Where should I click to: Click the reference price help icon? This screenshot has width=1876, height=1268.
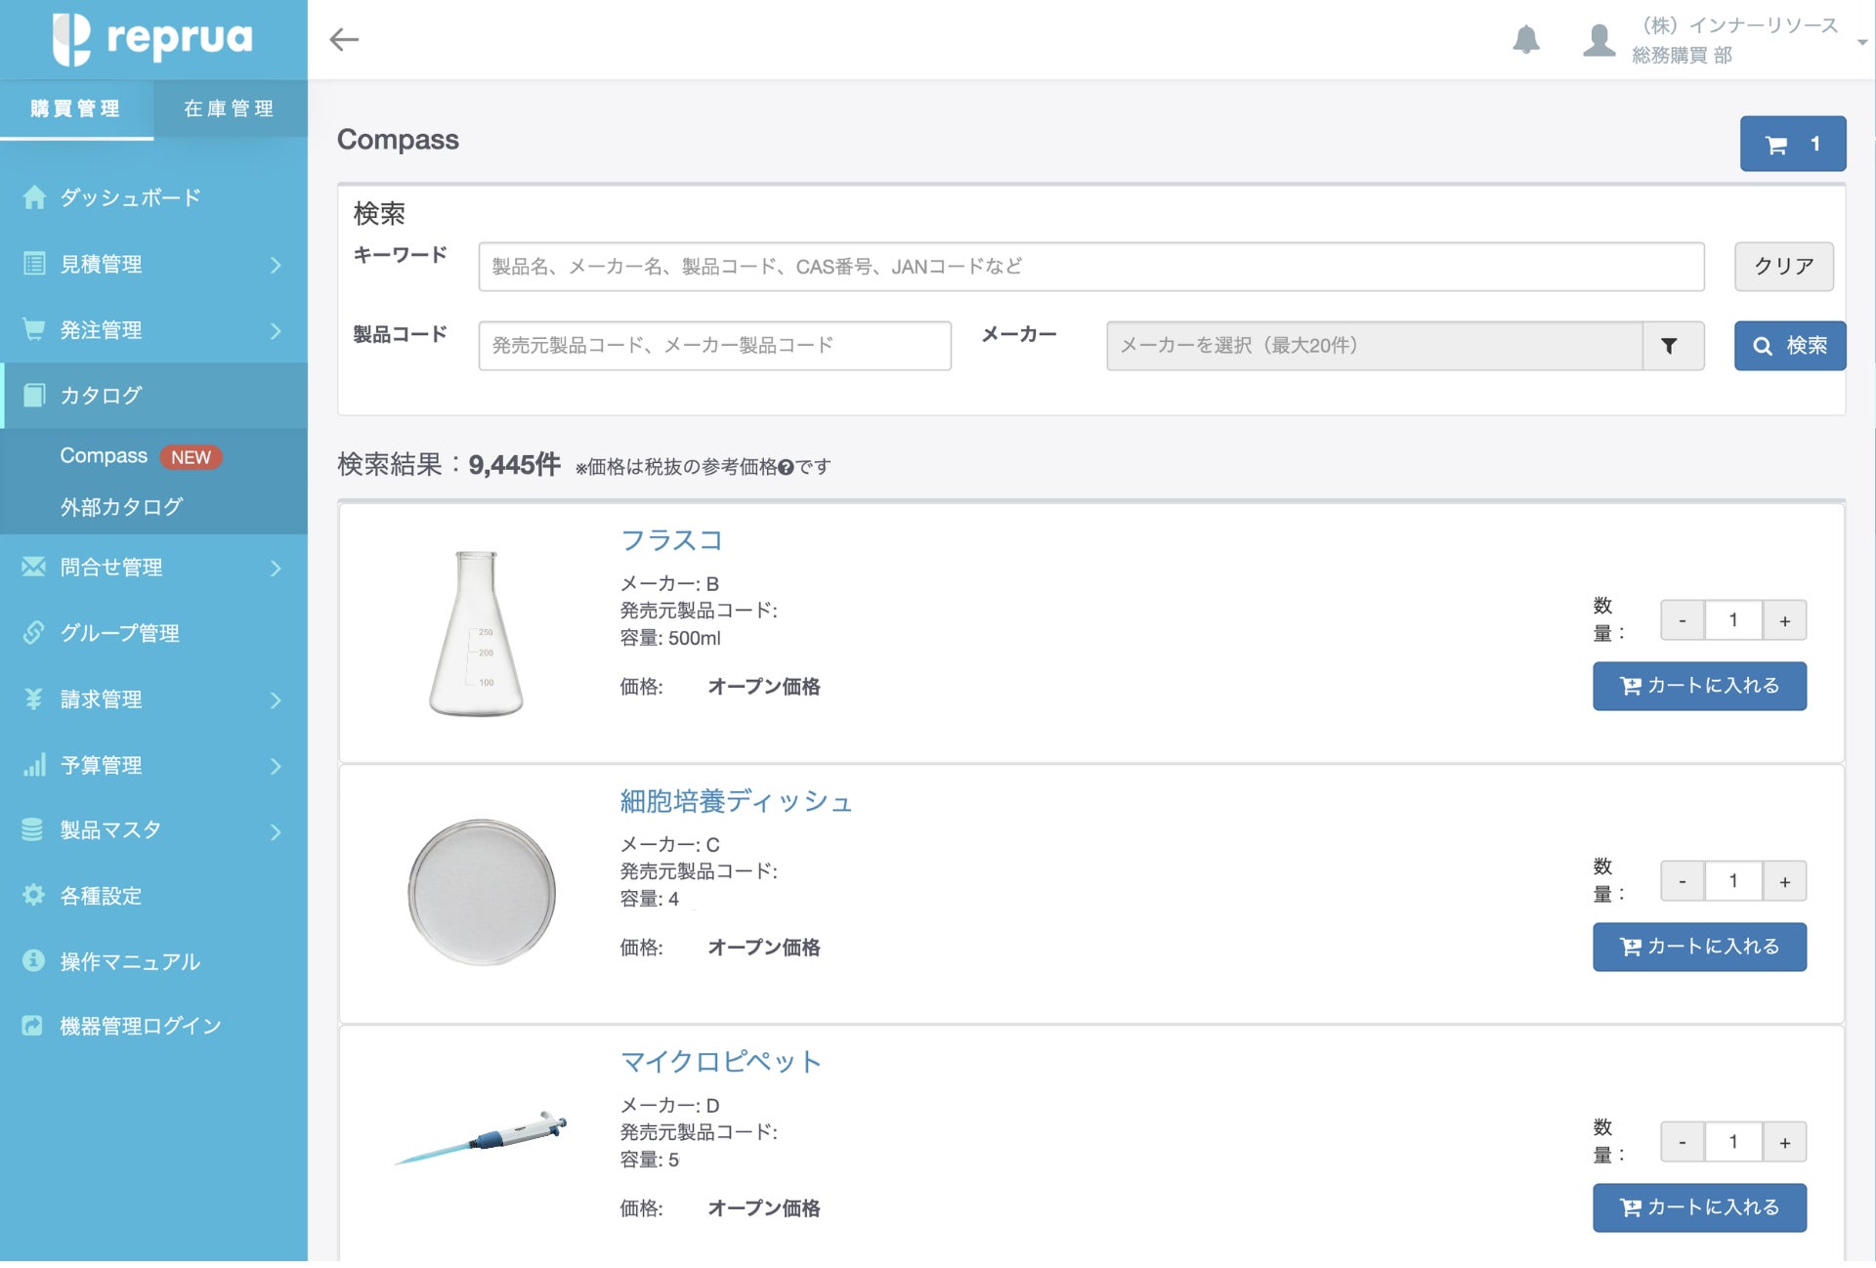(x=786, y=468)
